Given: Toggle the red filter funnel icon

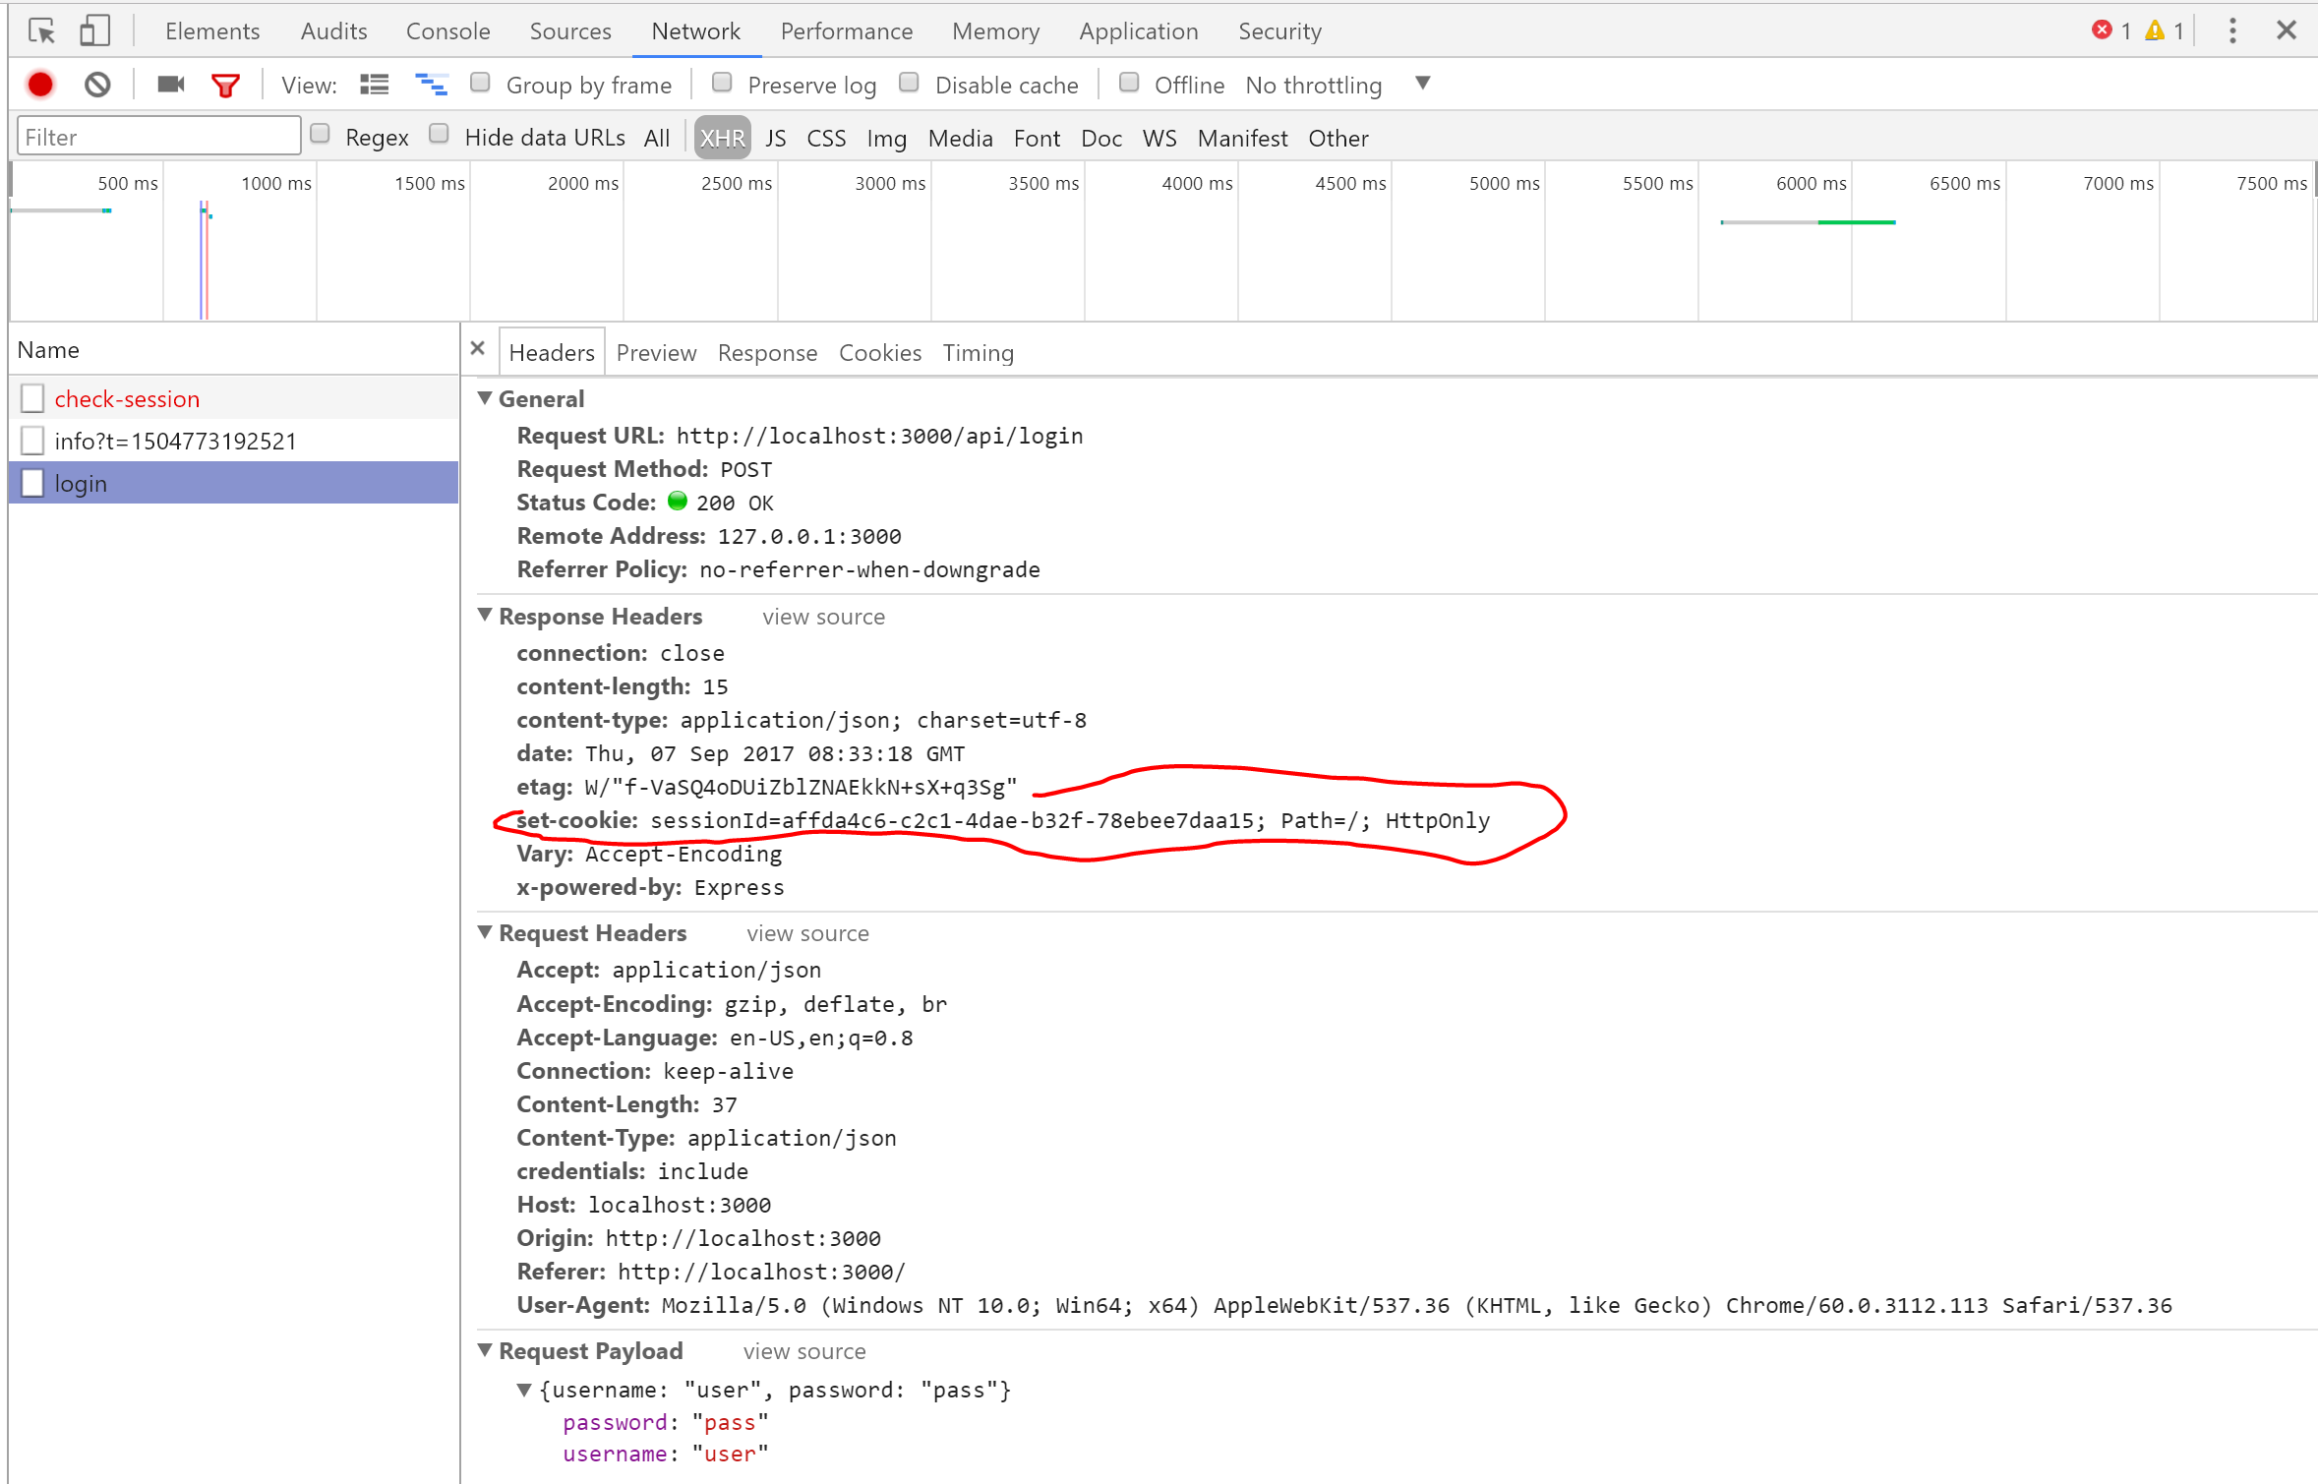Looking at the screenshot, I should pyautogui.click(x=225, y=86).
